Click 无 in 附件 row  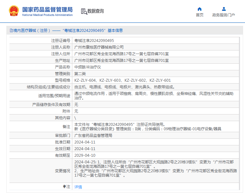tap(76, 111)
